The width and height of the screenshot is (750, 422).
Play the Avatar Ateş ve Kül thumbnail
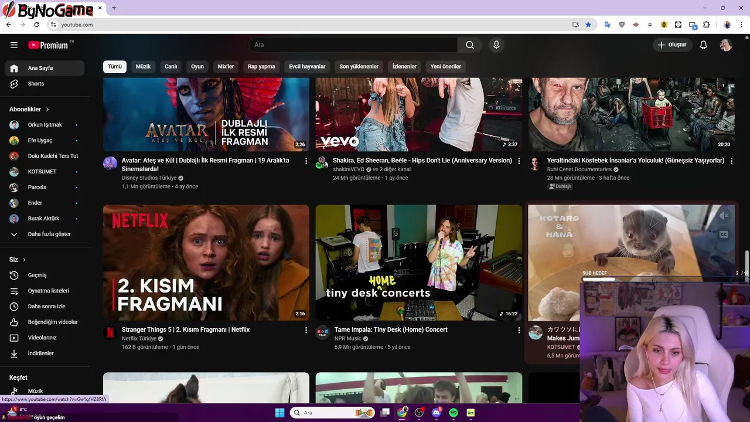206,115
